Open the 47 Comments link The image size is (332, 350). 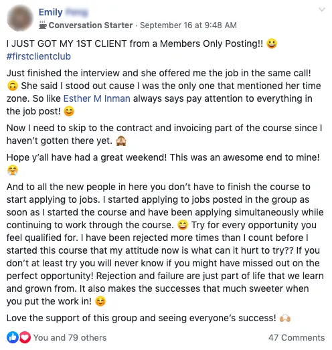point(297,337)
